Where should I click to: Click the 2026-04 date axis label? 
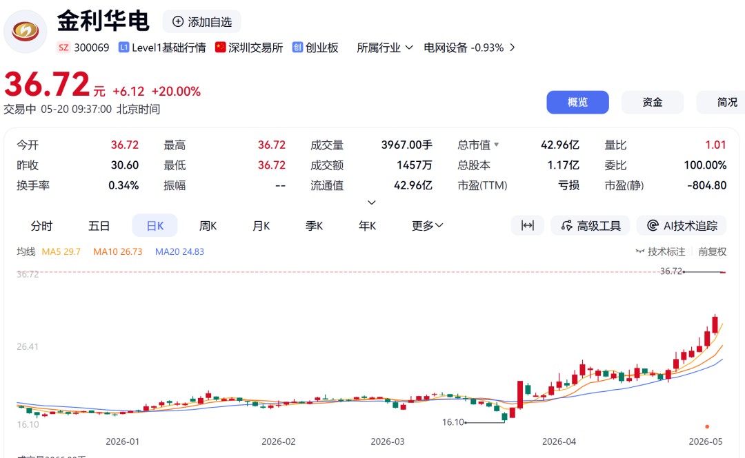(559, 441)
